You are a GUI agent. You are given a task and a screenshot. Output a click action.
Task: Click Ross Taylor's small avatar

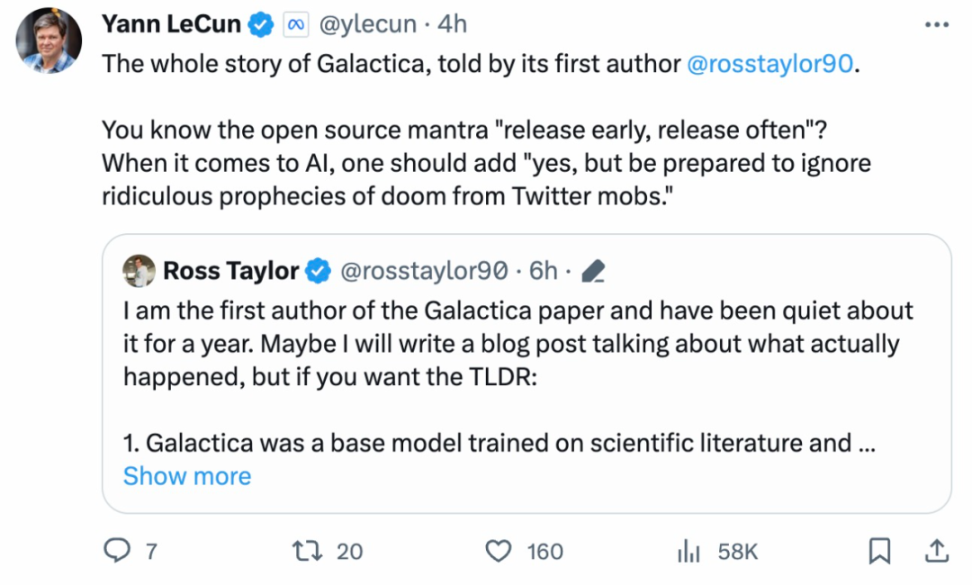(x=139, y=271)
